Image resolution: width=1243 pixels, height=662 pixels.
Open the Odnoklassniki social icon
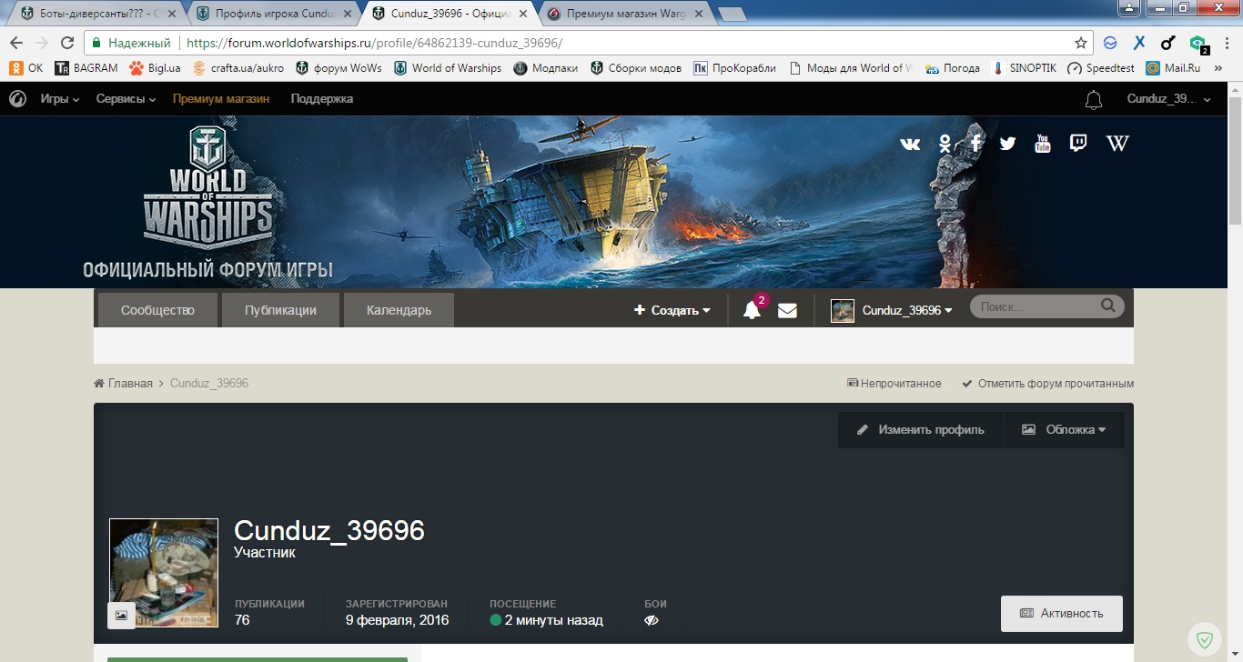945,144
